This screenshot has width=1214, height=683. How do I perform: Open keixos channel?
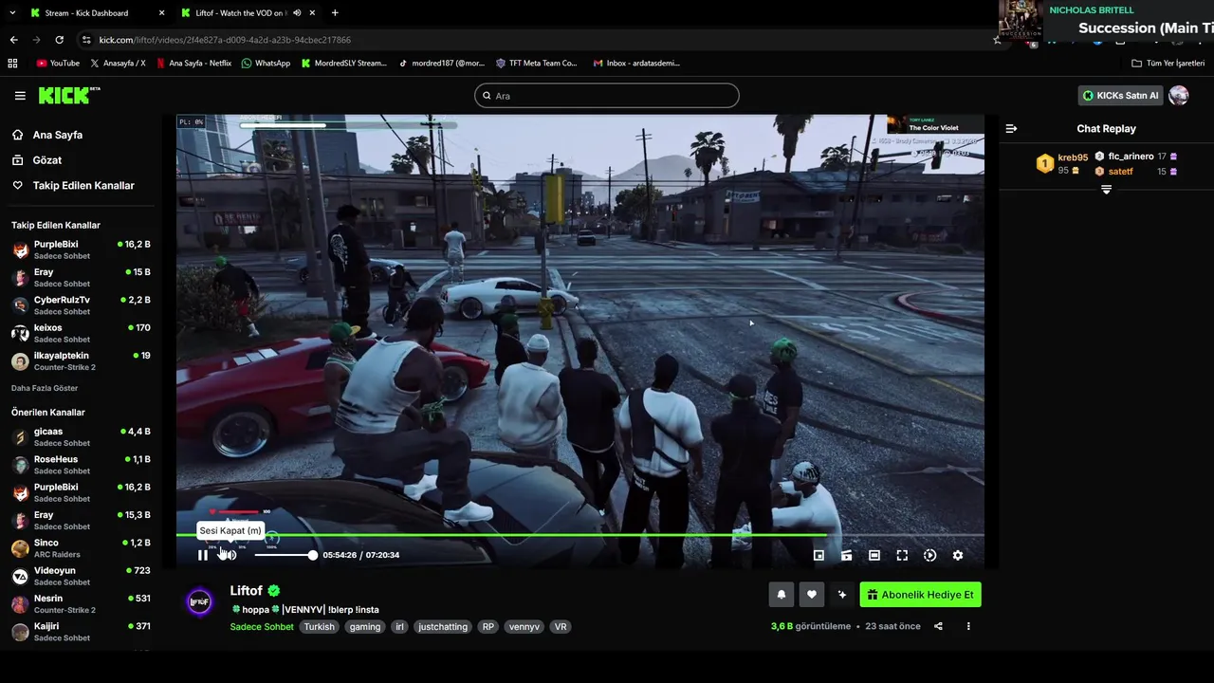[81, 333]
